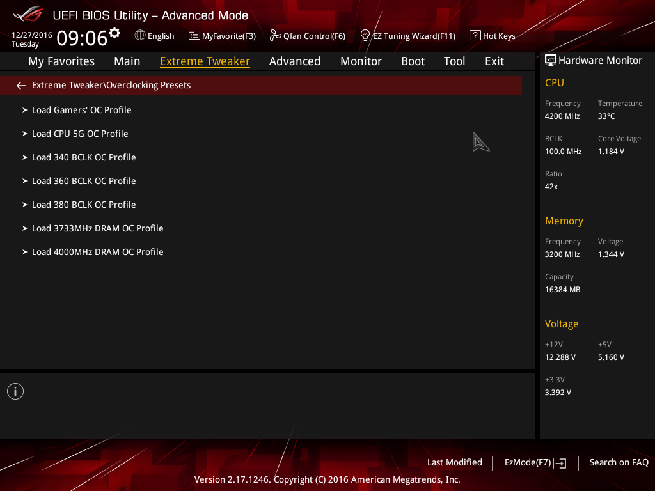Click Last Modified
The height and width of the screenshot is (491, 655).
point(455,462)
